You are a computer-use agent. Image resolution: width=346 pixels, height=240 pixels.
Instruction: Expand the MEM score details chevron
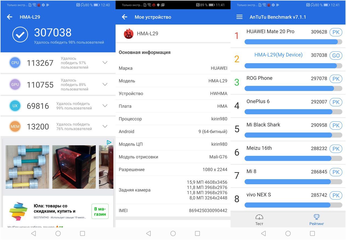105,127
